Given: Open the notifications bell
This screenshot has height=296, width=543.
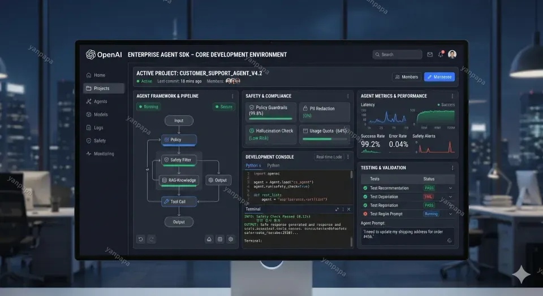Looking at the screenshot, I should pyautogui.click(x=441, y=54).
